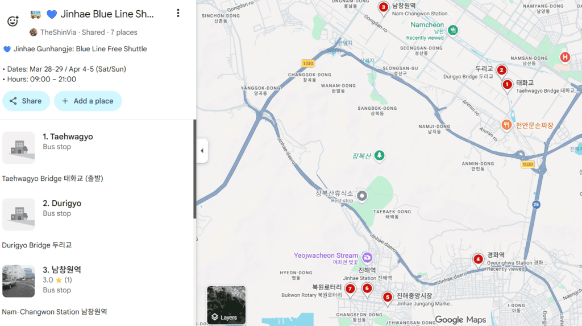Click the Yeojwacheon Stream photo spot icon
This screenshot has width=582, height=326.
(x=367, y=258)
